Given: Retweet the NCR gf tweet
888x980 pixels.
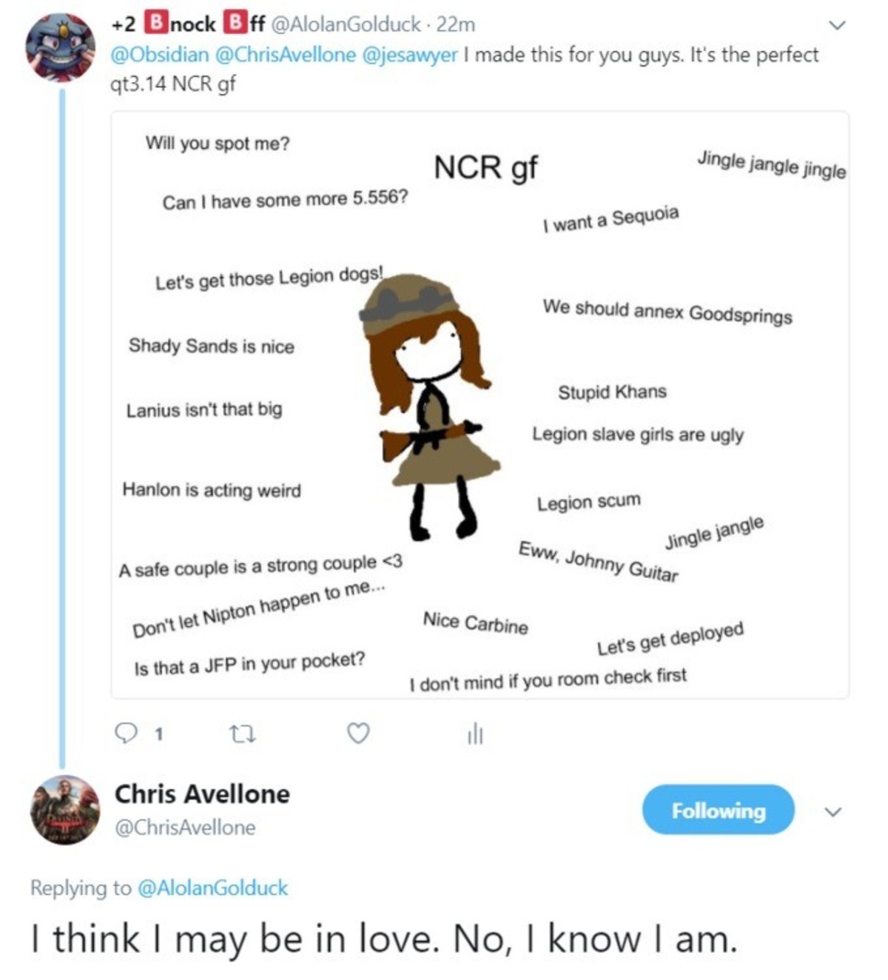Looking at the screenshot, I should coord(242,734).
